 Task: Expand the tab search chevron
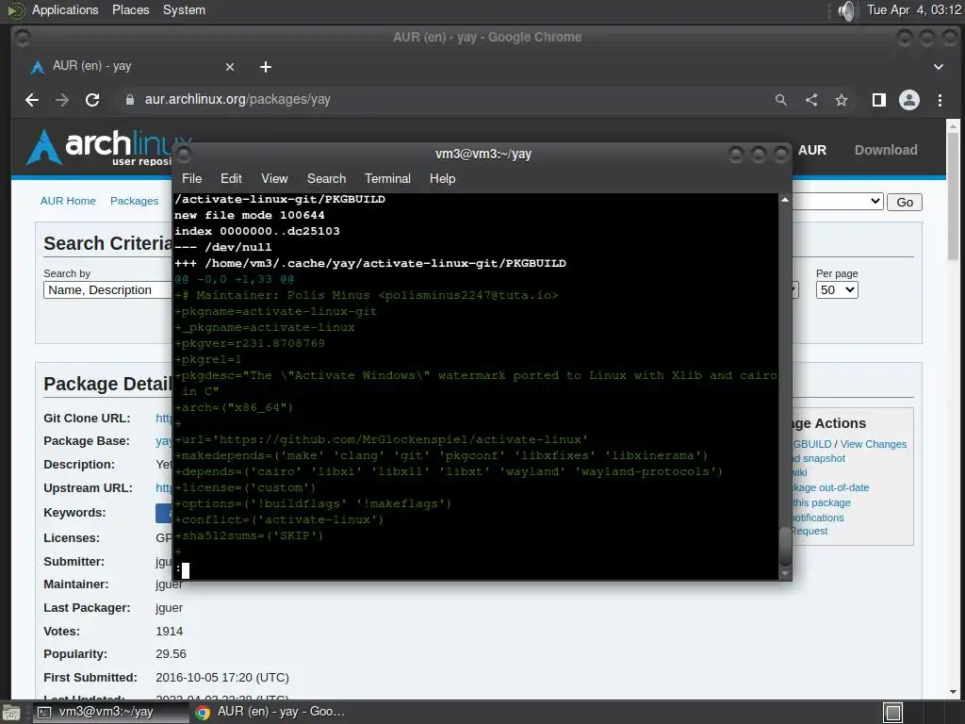point(938,67)
